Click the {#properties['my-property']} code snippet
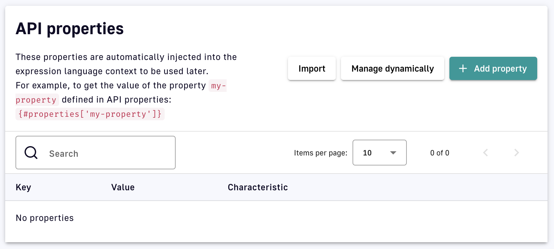Viewport: 554px width, 249px height. [x=90, y=114]
